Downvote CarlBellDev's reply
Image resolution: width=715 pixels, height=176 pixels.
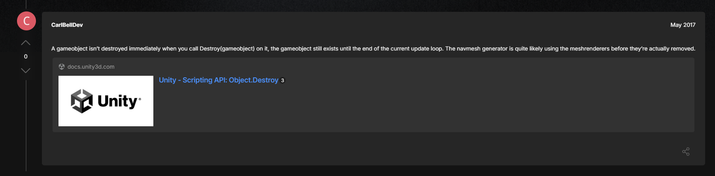26,71
